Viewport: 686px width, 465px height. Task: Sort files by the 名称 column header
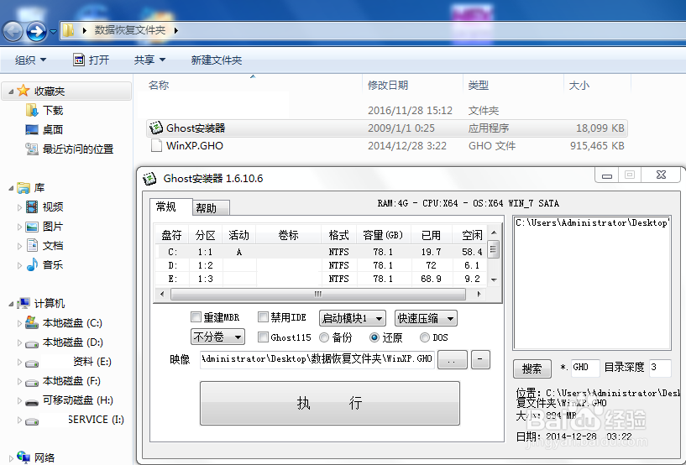[x=159, y=86]
